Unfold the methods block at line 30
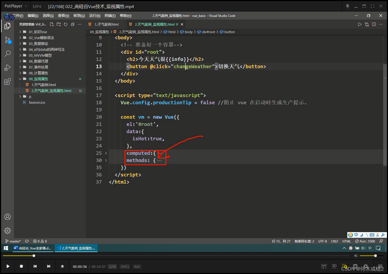Viewport: 388px width, 274px height. pos(106,160)
